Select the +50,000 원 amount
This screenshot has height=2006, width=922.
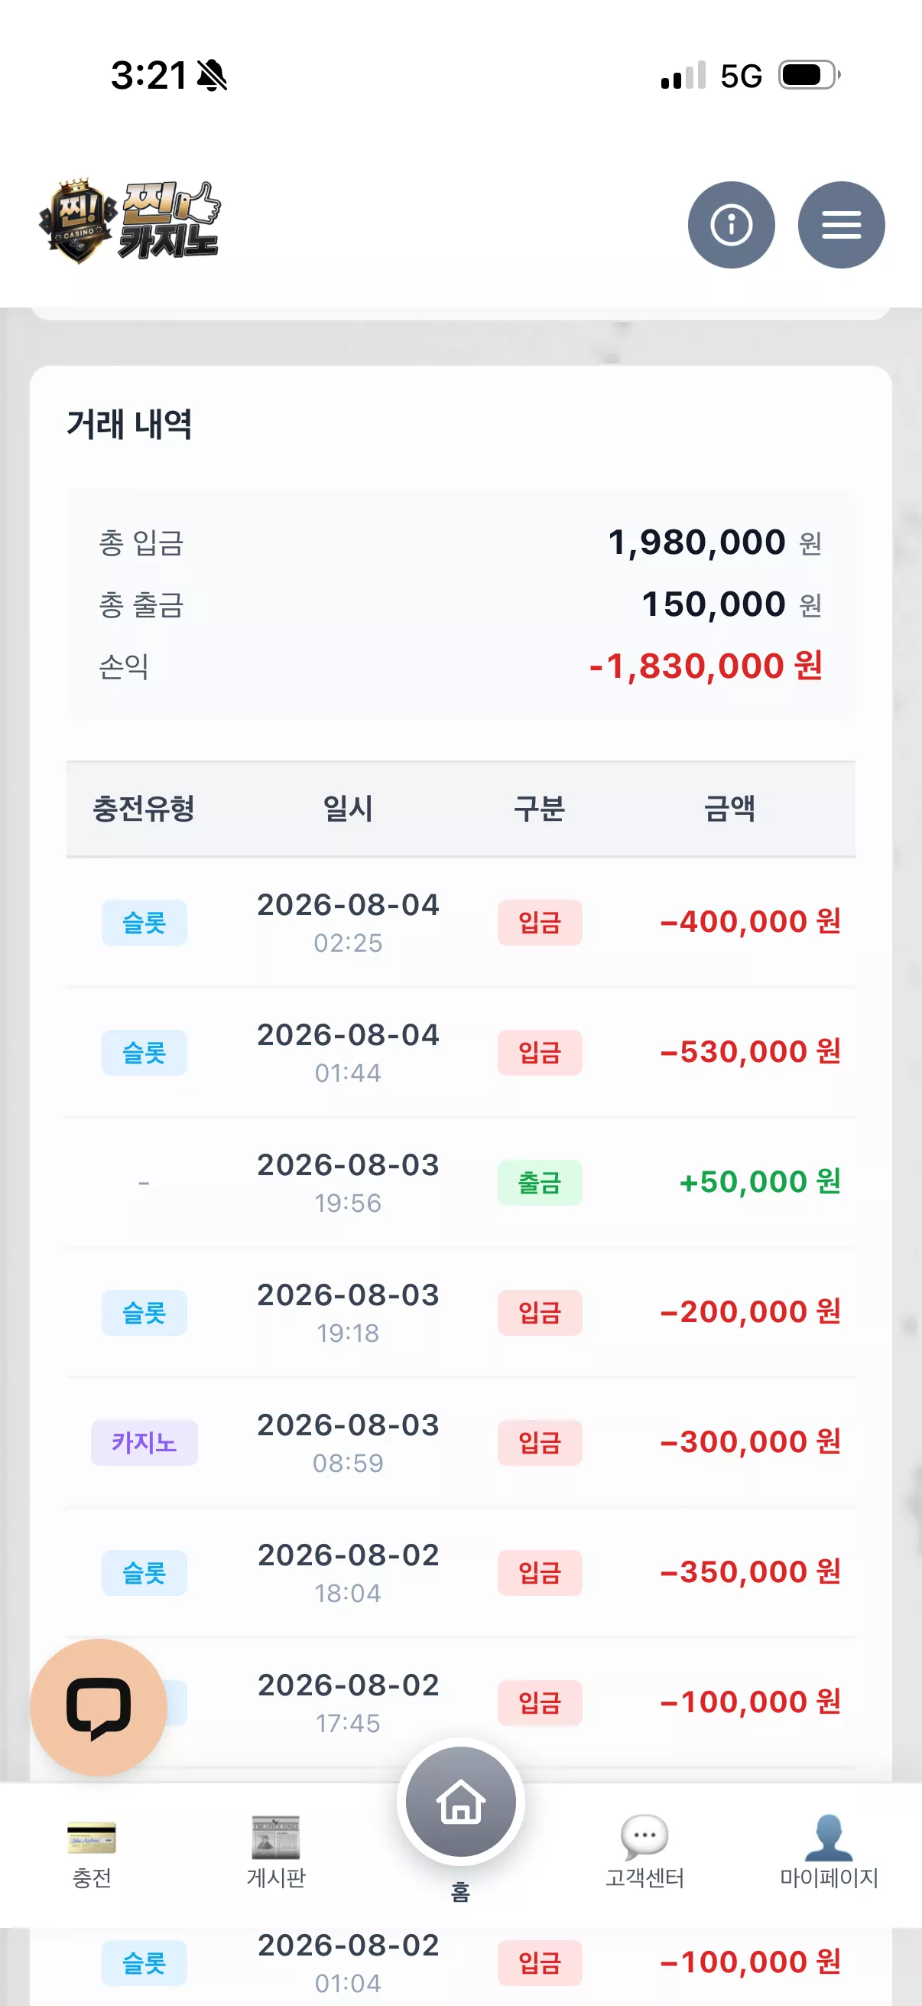[x=759, y=1181]
